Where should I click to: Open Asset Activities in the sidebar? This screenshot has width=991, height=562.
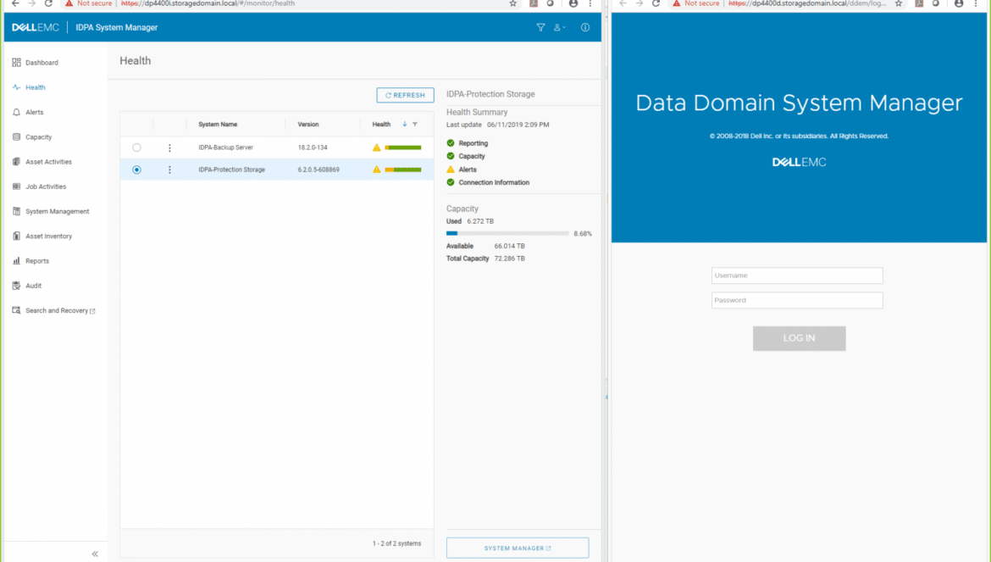click(48, 162)
